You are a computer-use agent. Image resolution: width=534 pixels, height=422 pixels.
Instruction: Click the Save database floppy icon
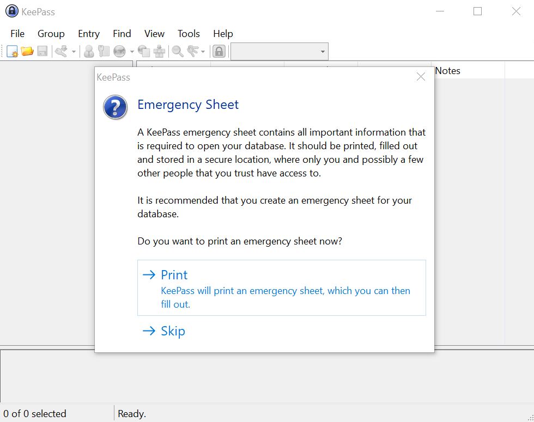pos(43,51)
